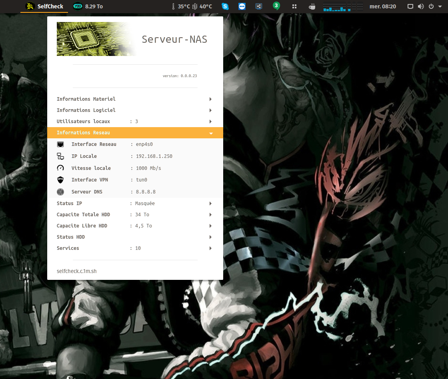This screenshot has width=448, height=379.
Task: Click the 1000 Mb/s speed value
Action: [148, 168]
